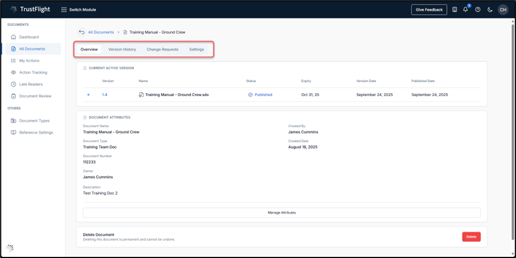Open Document Review in the sidebar
This screenshot has height=258, width=516.
click(35, 96)
